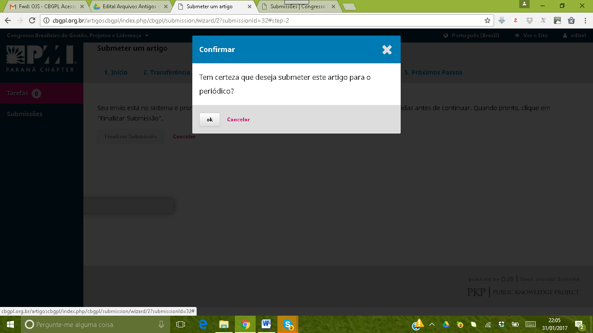View site information icon in address bar
This screenshot has width=593, height=333.
point(47,20)
